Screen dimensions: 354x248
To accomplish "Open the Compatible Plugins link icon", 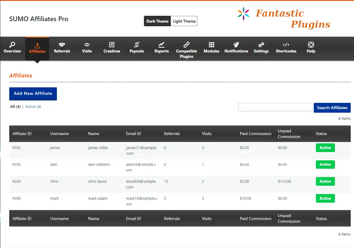I will point(187,45).
